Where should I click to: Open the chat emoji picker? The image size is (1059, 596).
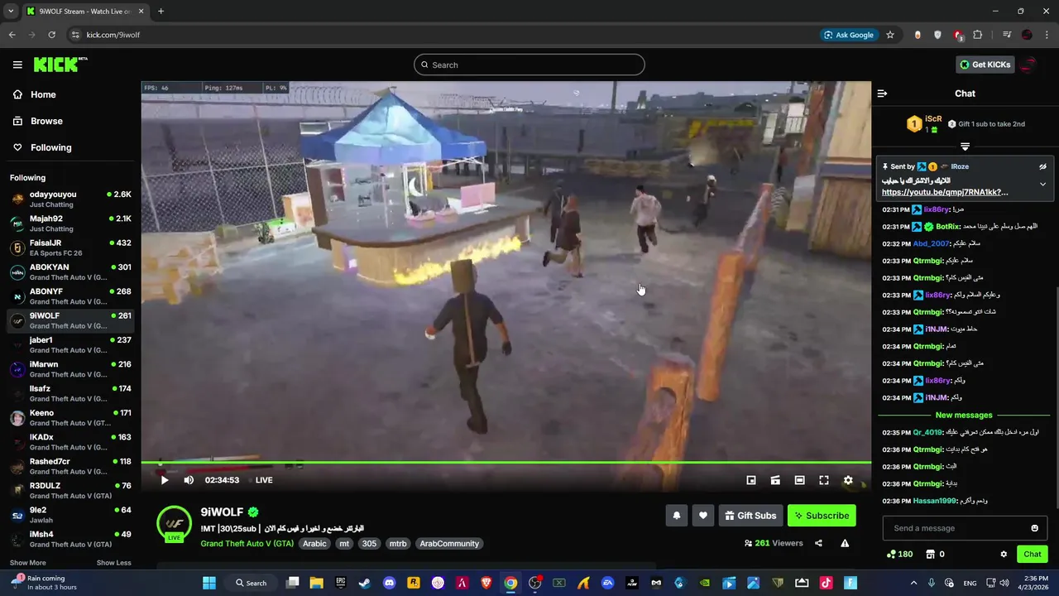tap(1034, 528)
